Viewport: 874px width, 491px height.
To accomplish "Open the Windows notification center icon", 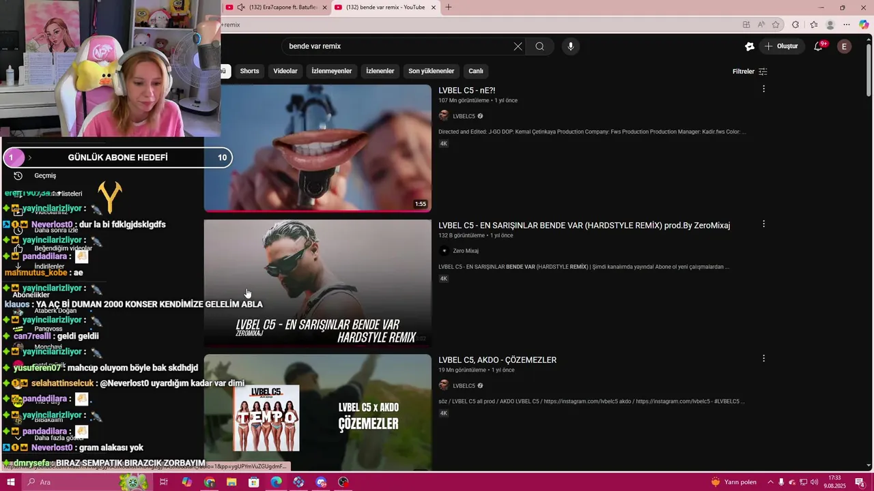I will (860, 482).
